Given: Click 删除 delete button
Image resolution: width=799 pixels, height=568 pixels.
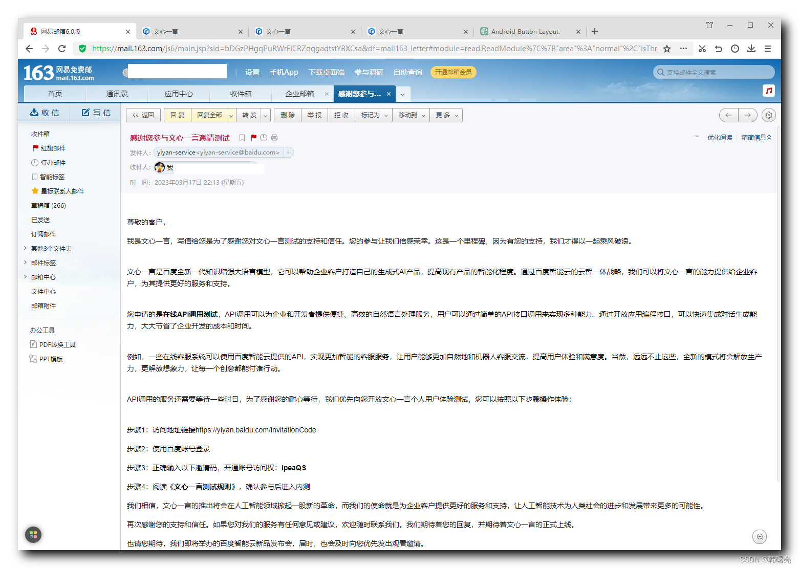Looking at the screenshot, I should (x=288, y=115).
